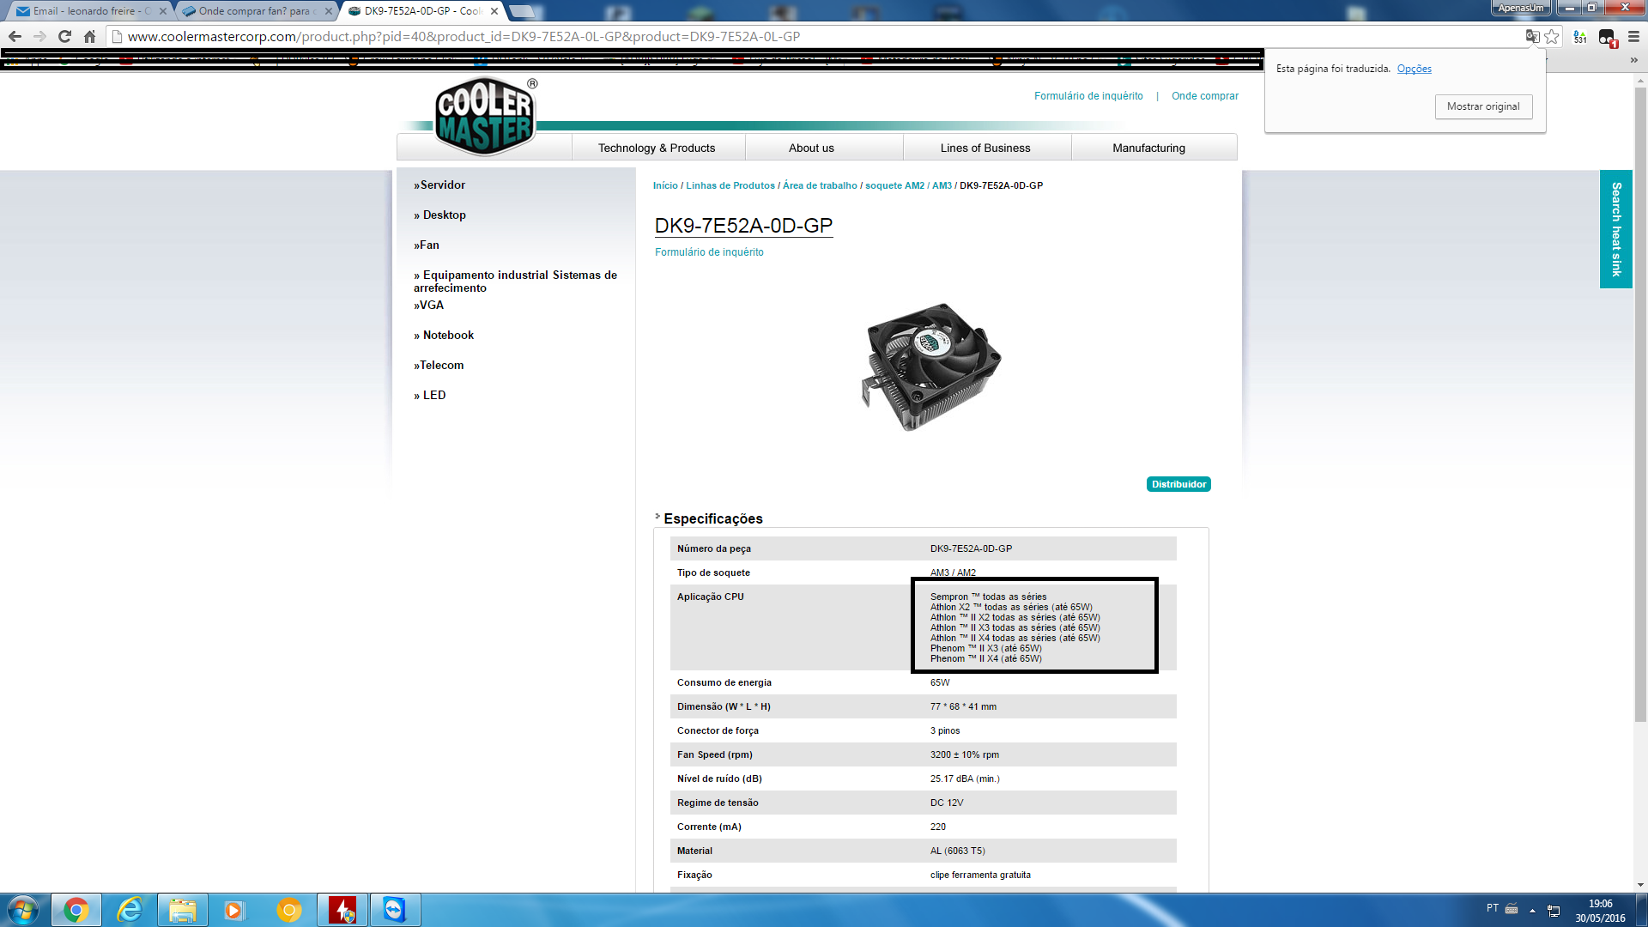
Task: Click the scrollbar down arrow
Action: (1640, 885)
